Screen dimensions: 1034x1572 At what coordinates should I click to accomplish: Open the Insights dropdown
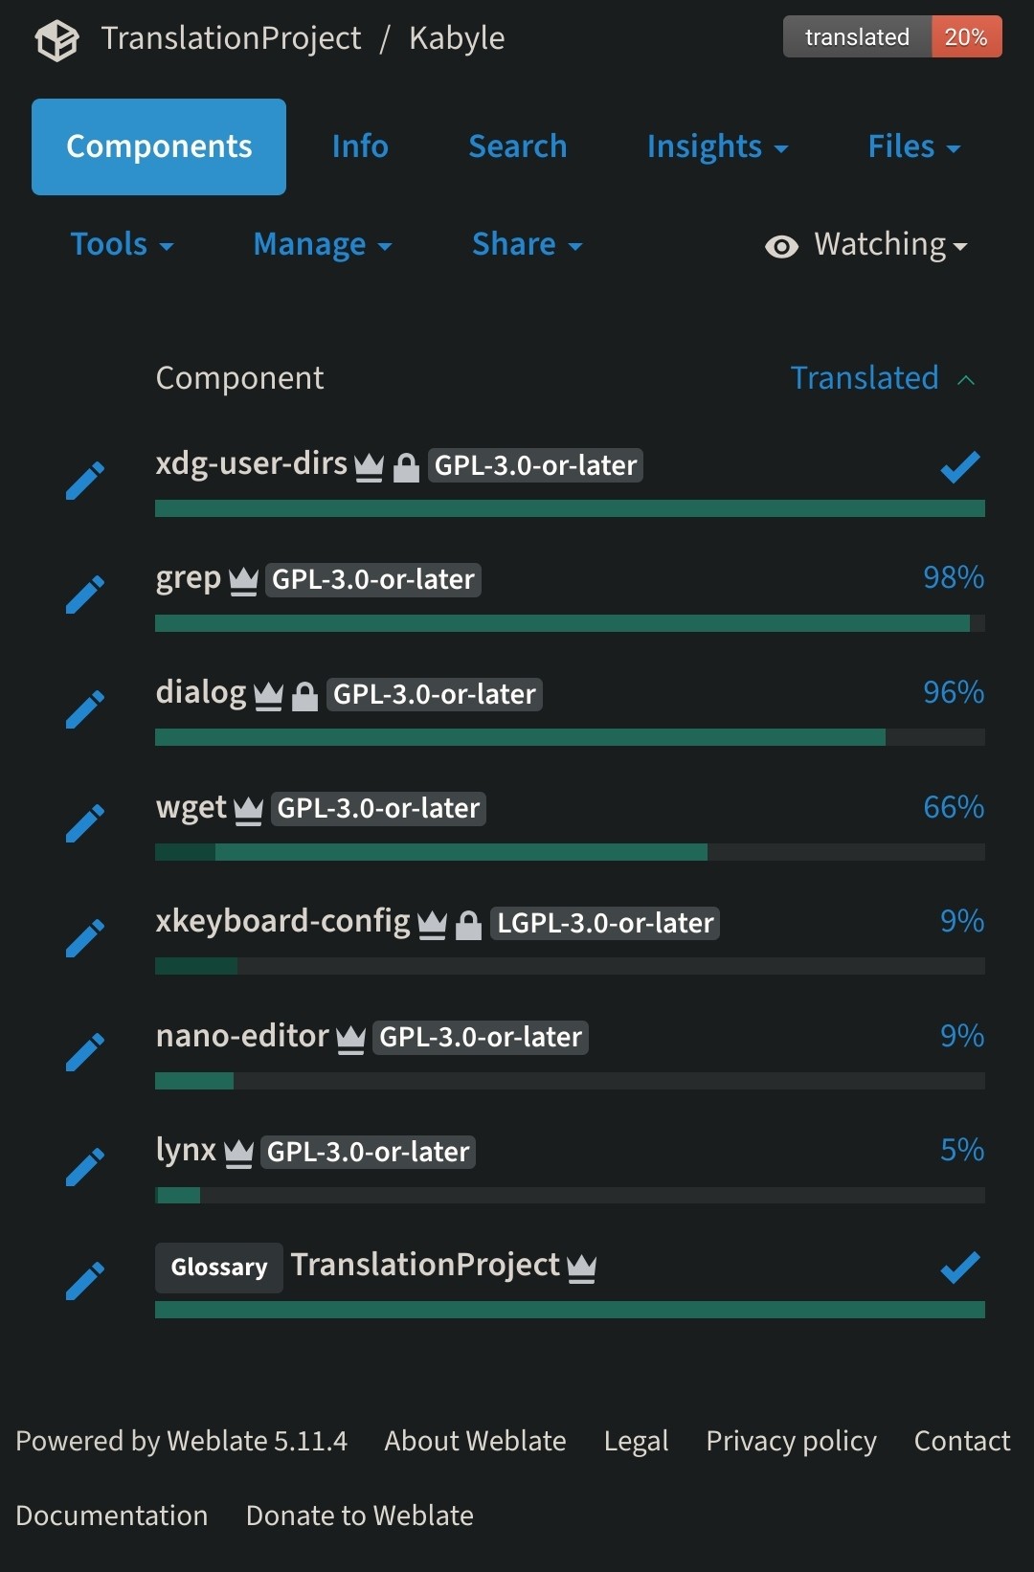[x=717, y=146]
